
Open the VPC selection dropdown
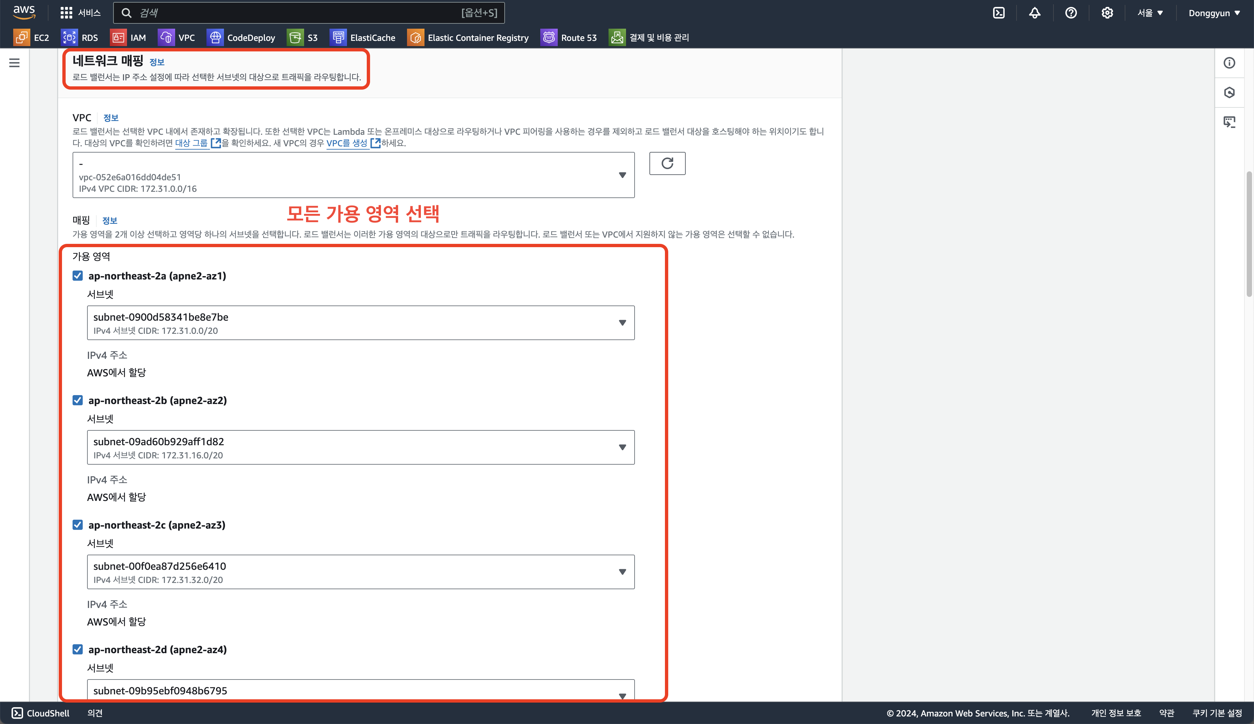tap(353, 175)
